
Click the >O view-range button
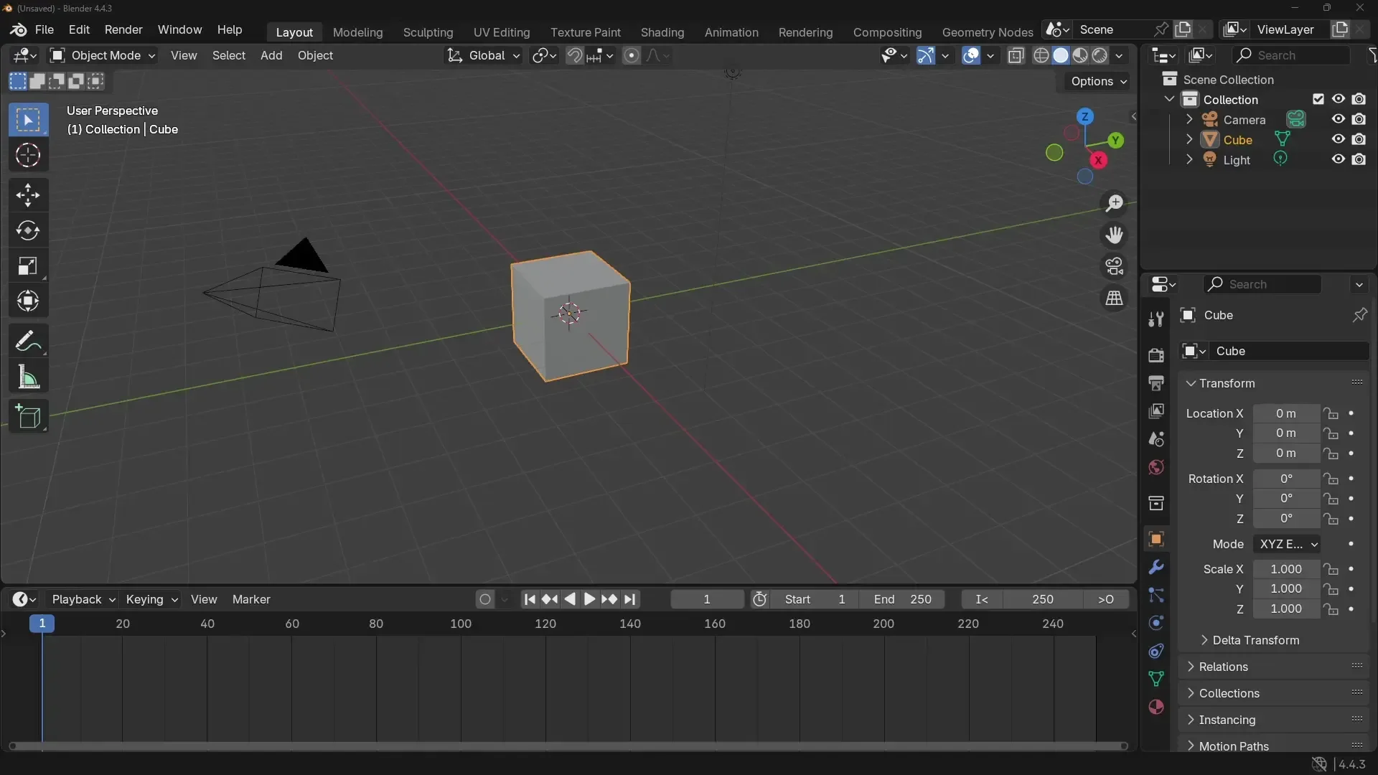click(1106, 599)
